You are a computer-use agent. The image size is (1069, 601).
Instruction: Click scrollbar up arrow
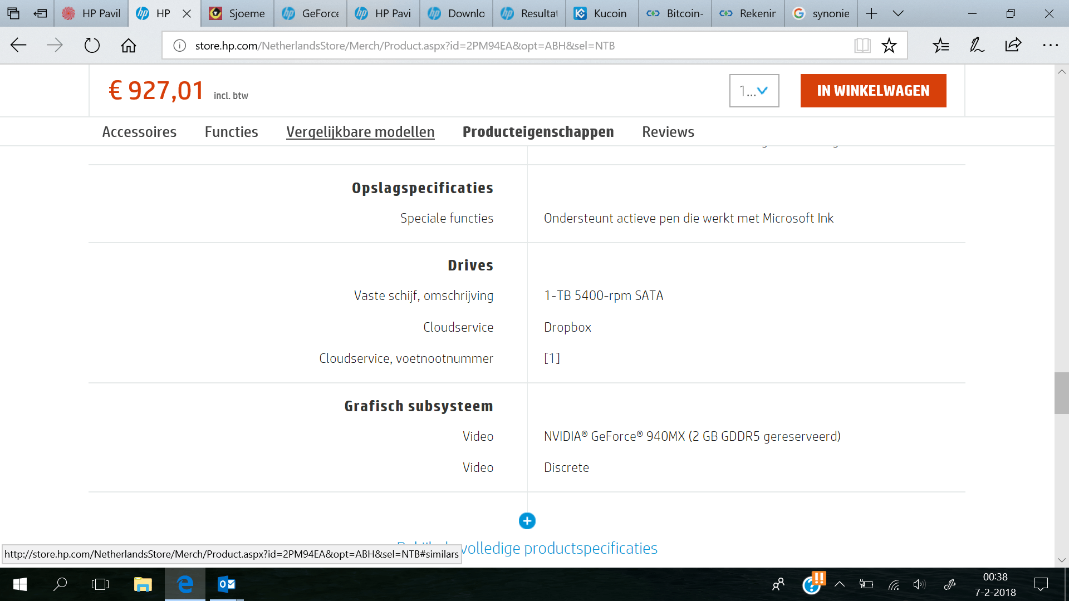coord(1061,72)
